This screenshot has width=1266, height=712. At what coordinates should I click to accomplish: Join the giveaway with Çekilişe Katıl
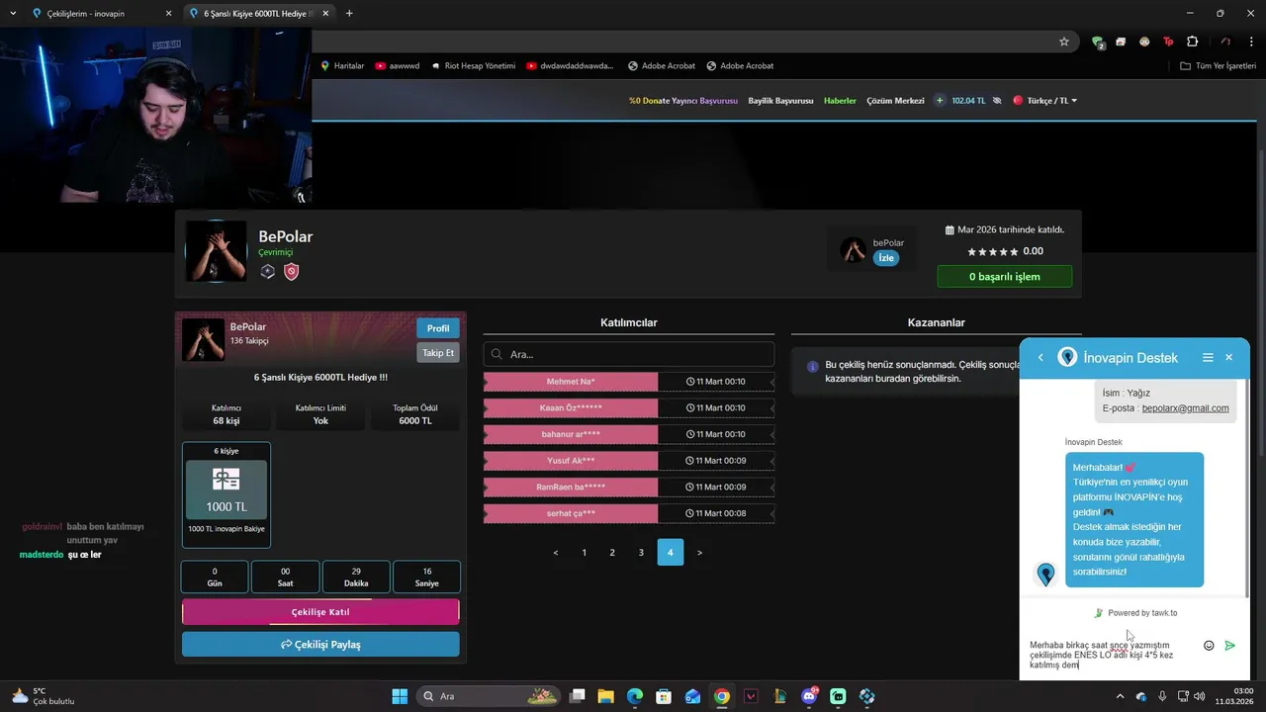320,612
